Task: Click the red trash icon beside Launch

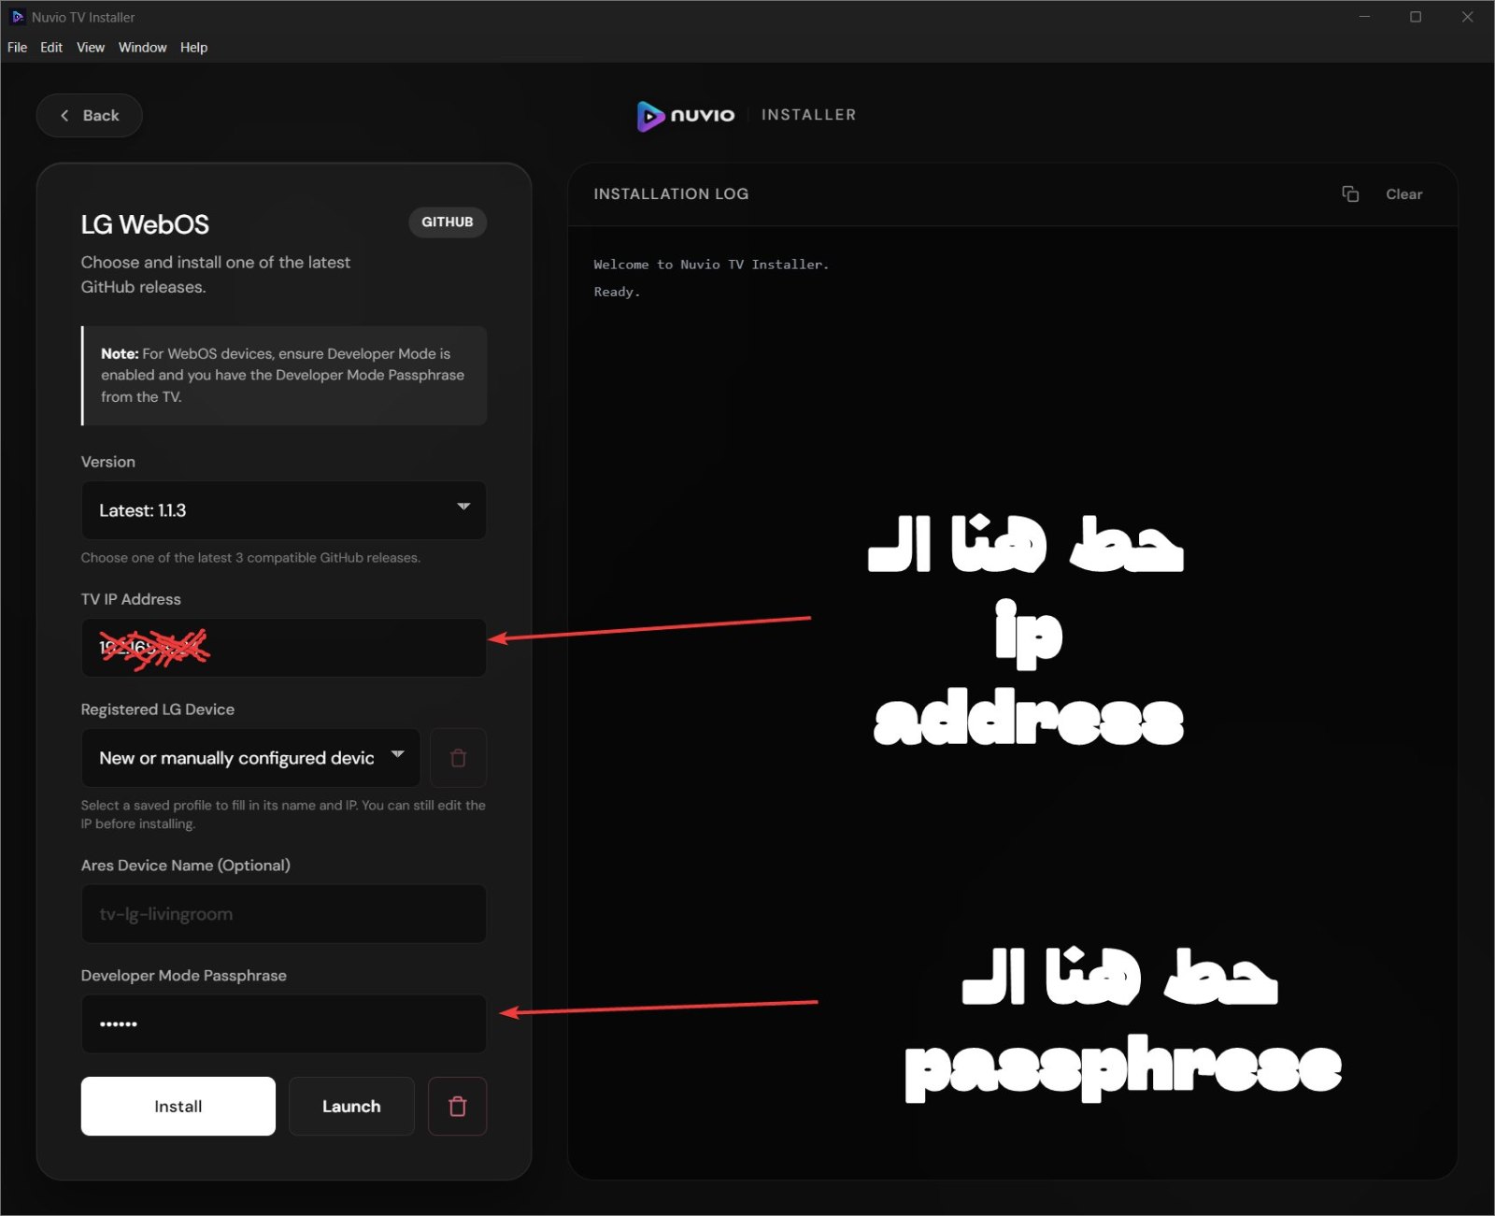Action: 457,1106
